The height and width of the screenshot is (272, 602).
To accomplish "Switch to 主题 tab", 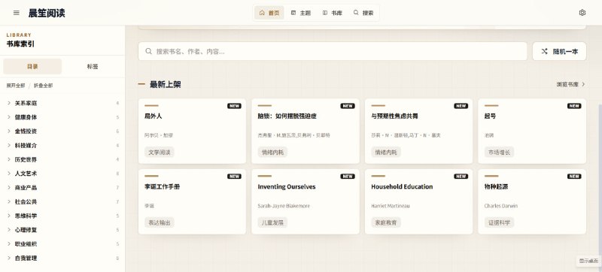I will [300, 13].
